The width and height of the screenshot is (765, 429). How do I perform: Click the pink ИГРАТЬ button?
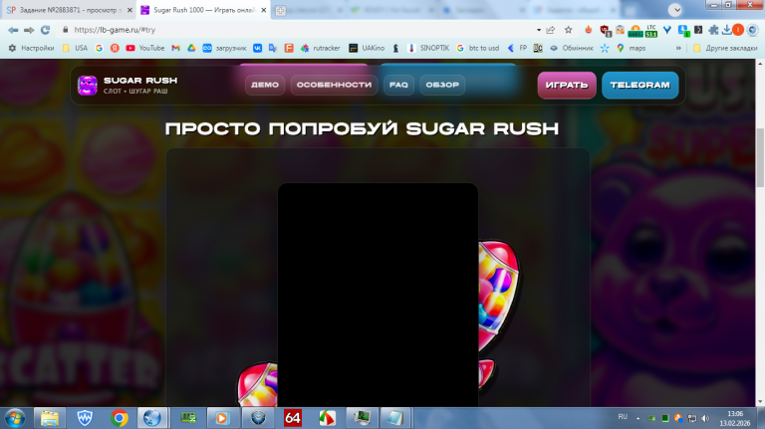(567, 86)
